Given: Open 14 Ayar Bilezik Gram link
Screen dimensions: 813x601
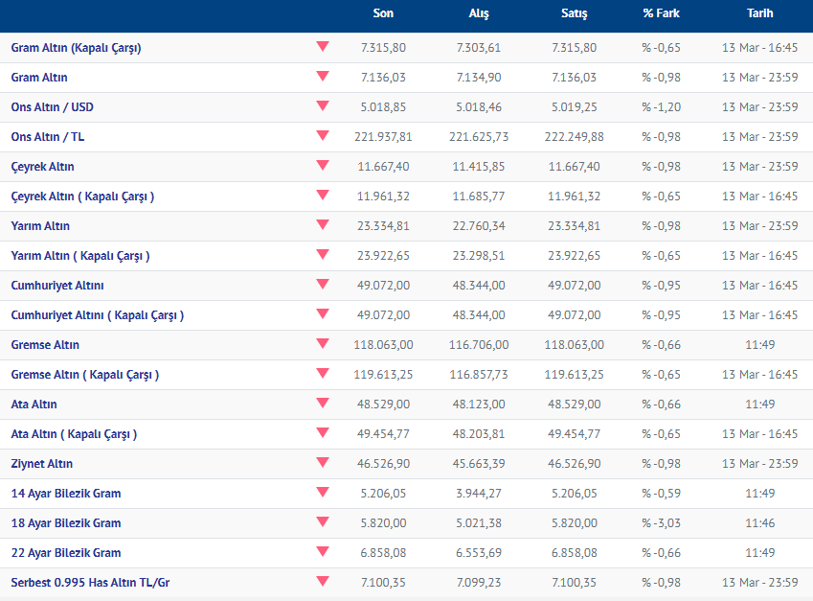Looking at the screenshot, I should pyautogui.click(x=66, y=494).
